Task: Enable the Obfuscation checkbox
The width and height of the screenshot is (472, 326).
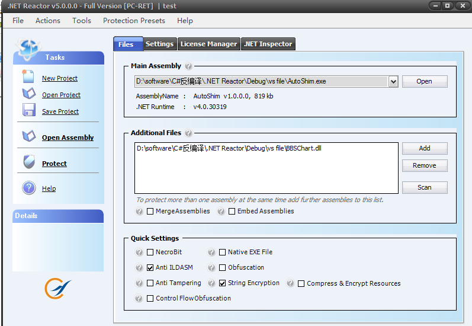Action: (x=222, y=267)
